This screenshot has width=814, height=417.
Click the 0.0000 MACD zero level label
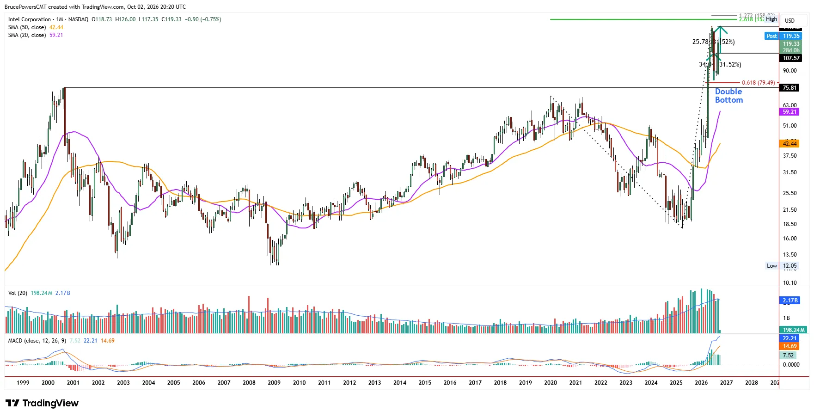pos(791,365)
